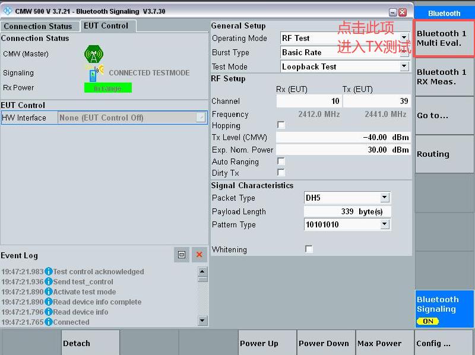Switch to the Connection Status tab
Viewport: 475px width, 355px height.
[40, 26]
